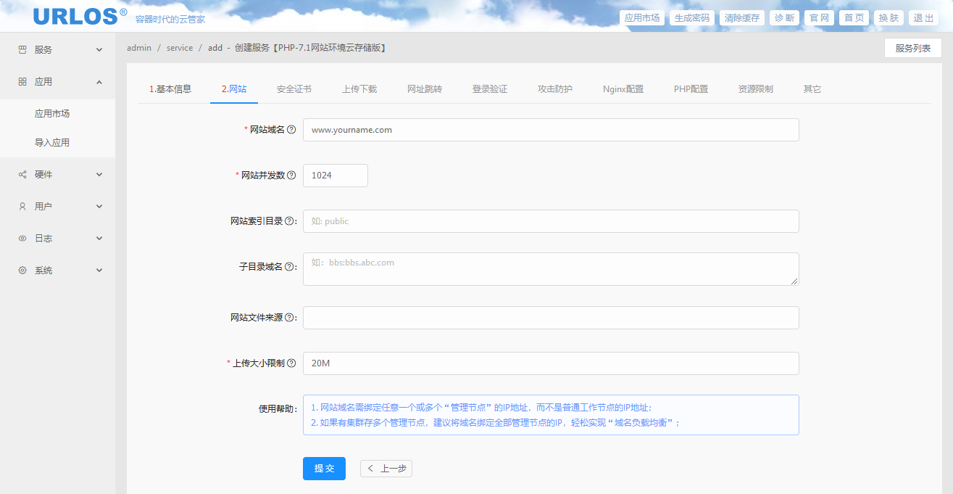Viewport: 953px width, 494px height.
Task: Click the 换肤 button
Action: pyautogui.click(x=889, y=18)
